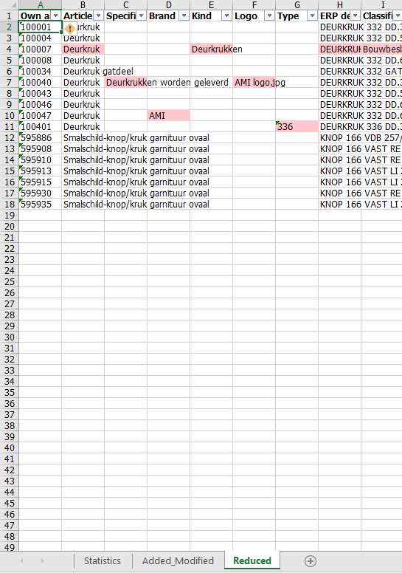The height and width of the screenshot is (573, 402).
Task: Switch to the Statistics sheet tab
Action: click(103, 561)
